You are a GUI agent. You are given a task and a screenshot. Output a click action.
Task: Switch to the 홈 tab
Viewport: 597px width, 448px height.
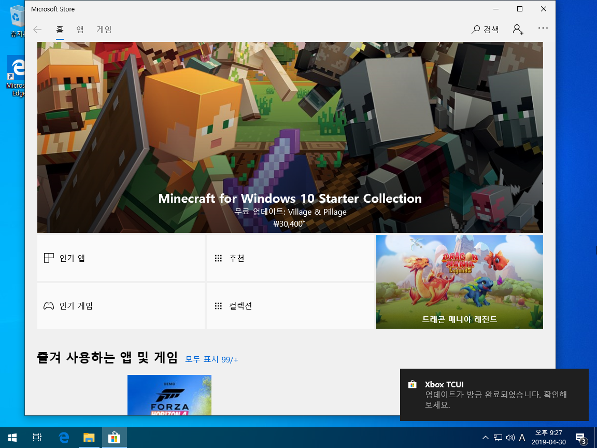[x=60, y=30]
